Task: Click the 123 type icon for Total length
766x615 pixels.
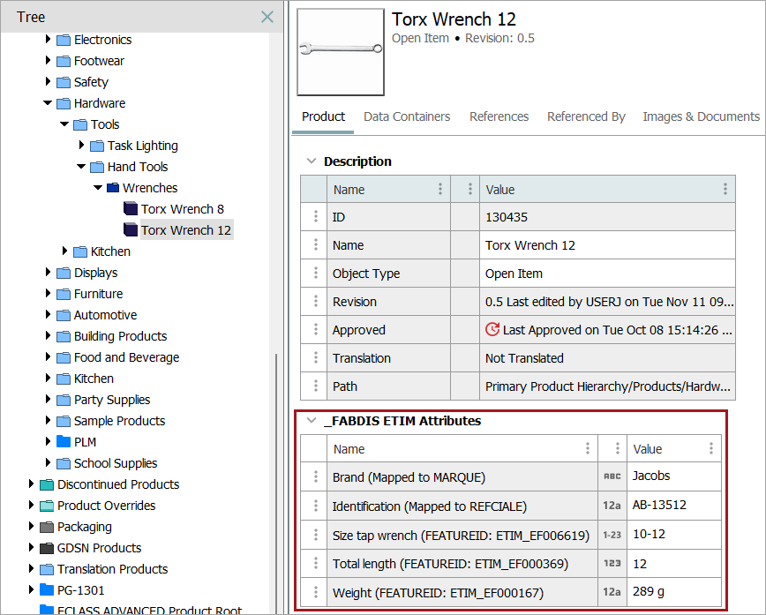Action: 612,563
